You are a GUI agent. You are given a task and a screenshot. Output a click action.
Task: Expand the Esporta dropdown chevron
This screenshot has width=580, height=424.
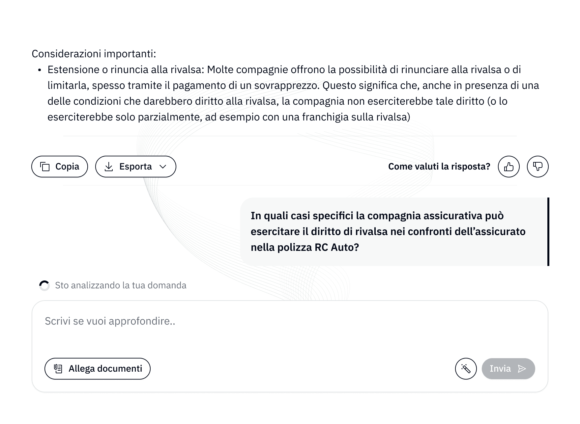163,167
